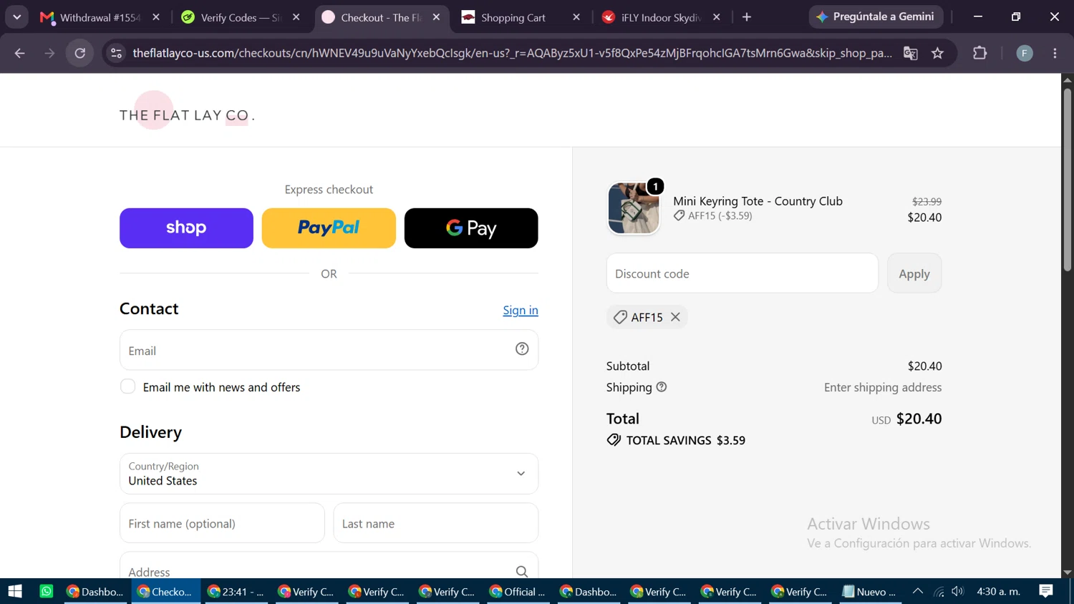The height and width of the screenshot is (604, 1074).
Task: Click the $20.40 total amount
Action: [919, 419]
